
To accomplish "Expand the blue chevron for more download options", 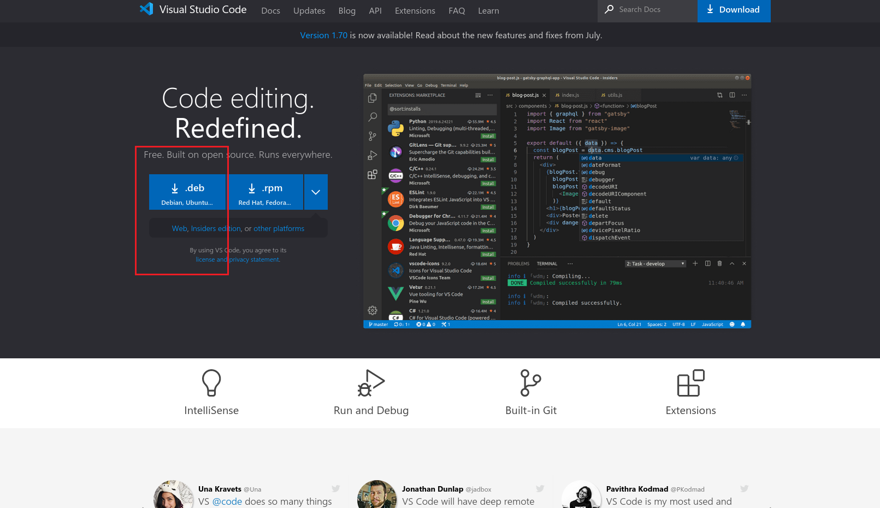I will [315, 192].
